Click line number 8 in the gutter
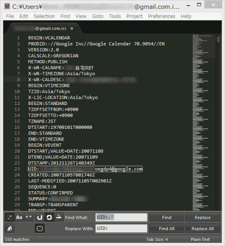 (x=18, y=80)
